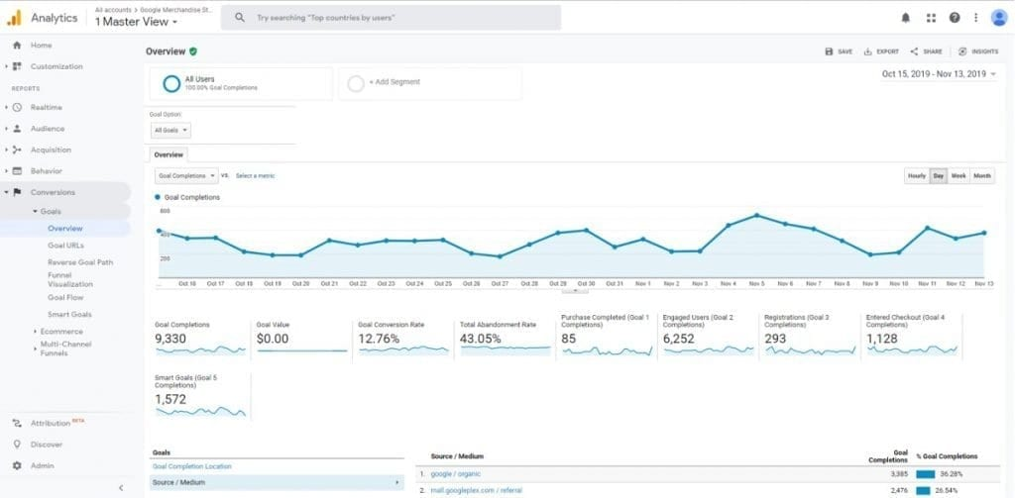Click the user account avatar

coord(999,18)
